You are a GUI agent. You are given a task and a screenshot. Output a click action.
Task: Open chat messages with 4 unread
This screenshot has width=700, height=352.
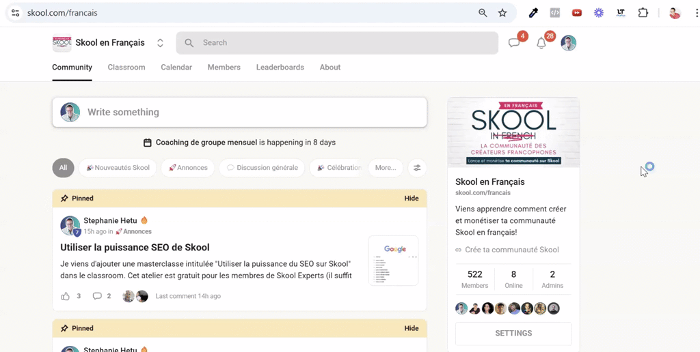tap(515, 43)
